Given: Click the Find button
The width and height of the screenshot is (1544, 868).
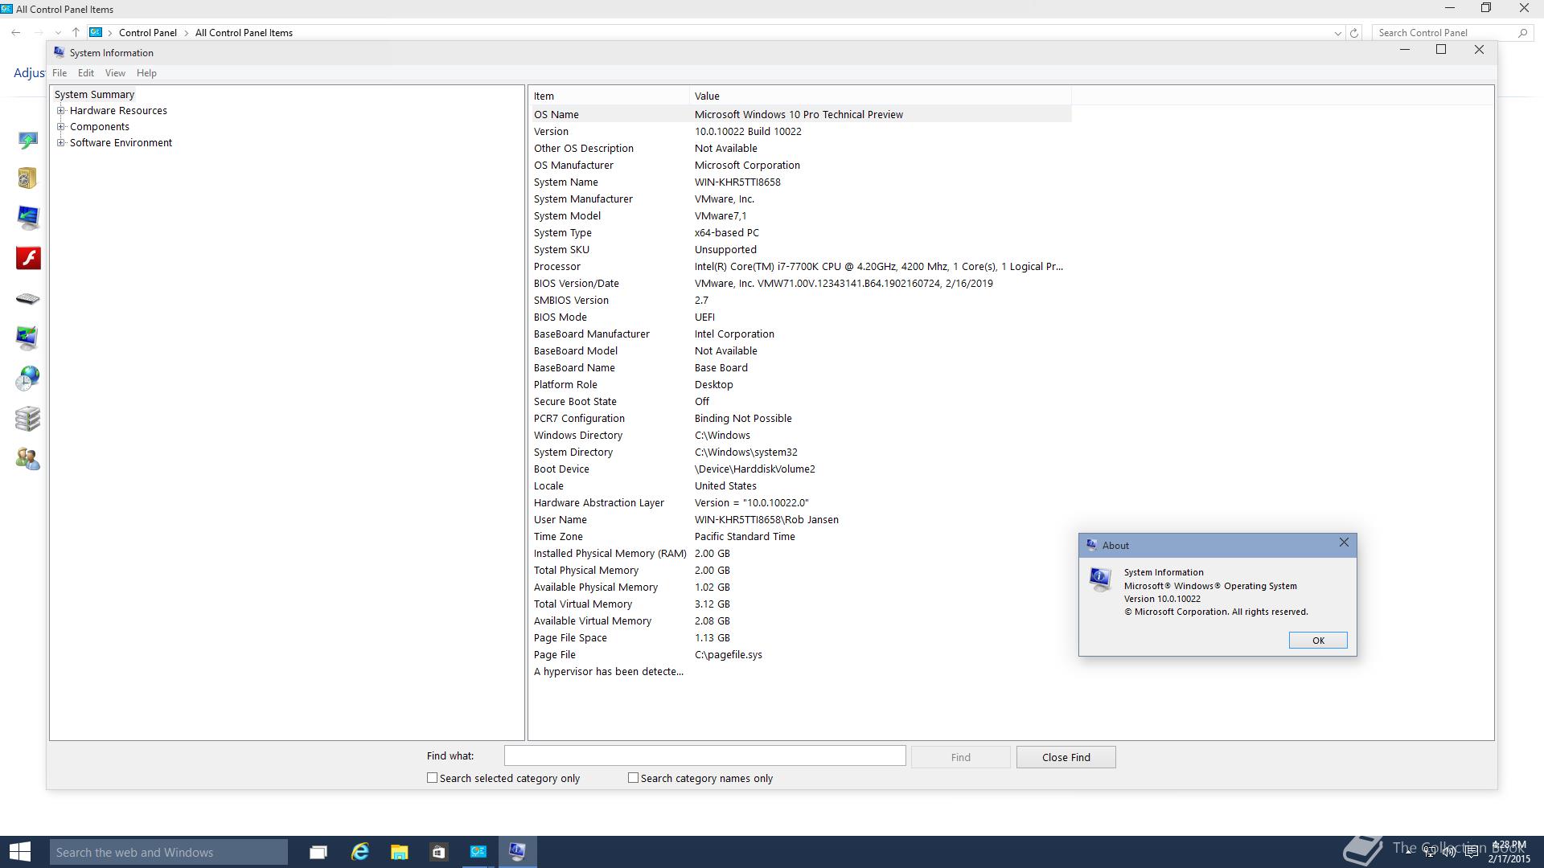Looking at the screenshot, I should pyautogui.click(x=960, y=757).
